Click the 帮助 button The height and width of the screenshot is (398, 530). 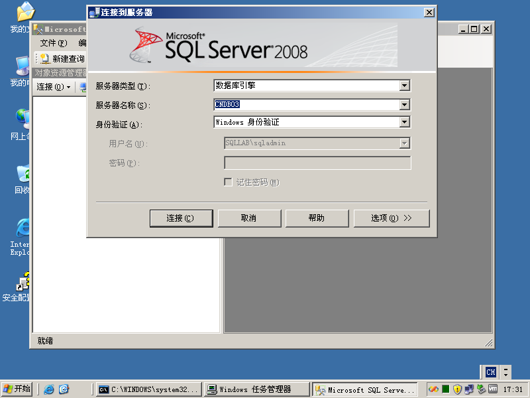(x=317, y=218)
